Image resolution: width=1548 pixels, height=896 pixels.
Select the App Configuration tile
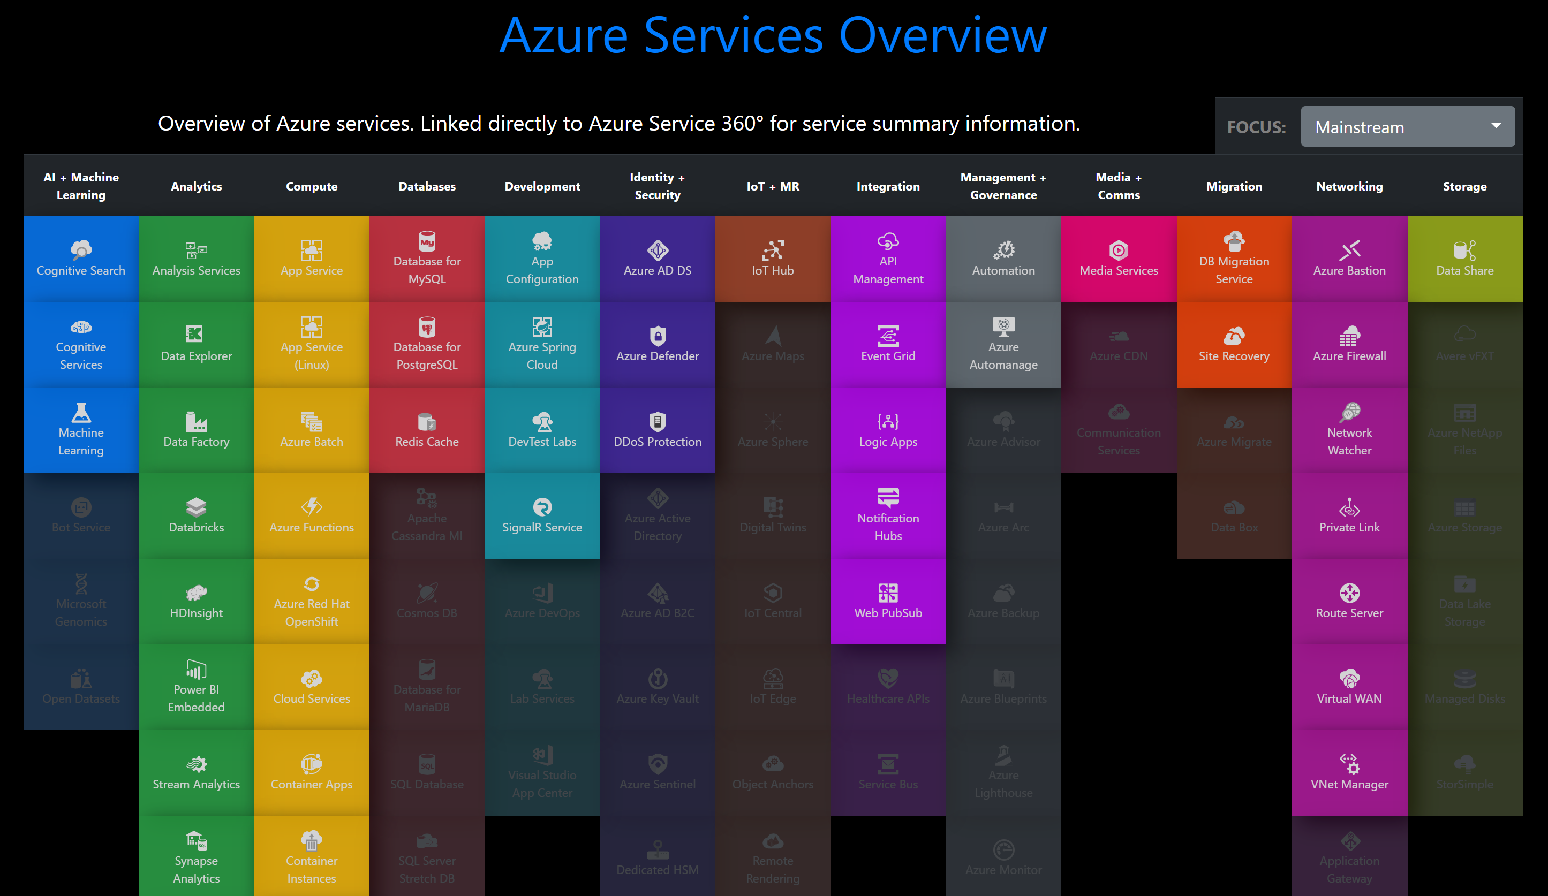tap(542, 259)
